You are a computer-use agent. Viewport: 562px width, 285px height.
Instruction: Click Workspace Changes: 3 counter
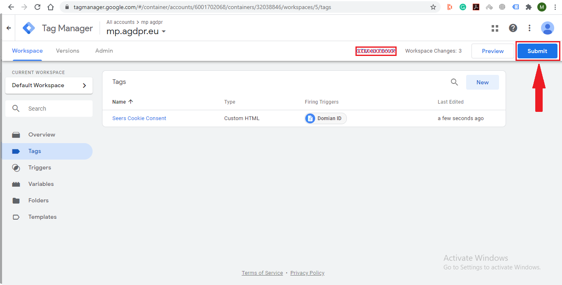[433, 51]
